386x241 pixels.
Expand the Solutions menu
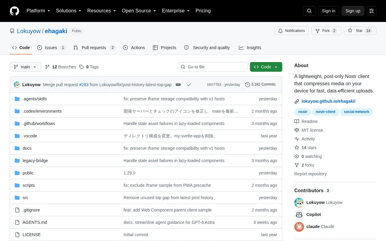tap(69, 11)
